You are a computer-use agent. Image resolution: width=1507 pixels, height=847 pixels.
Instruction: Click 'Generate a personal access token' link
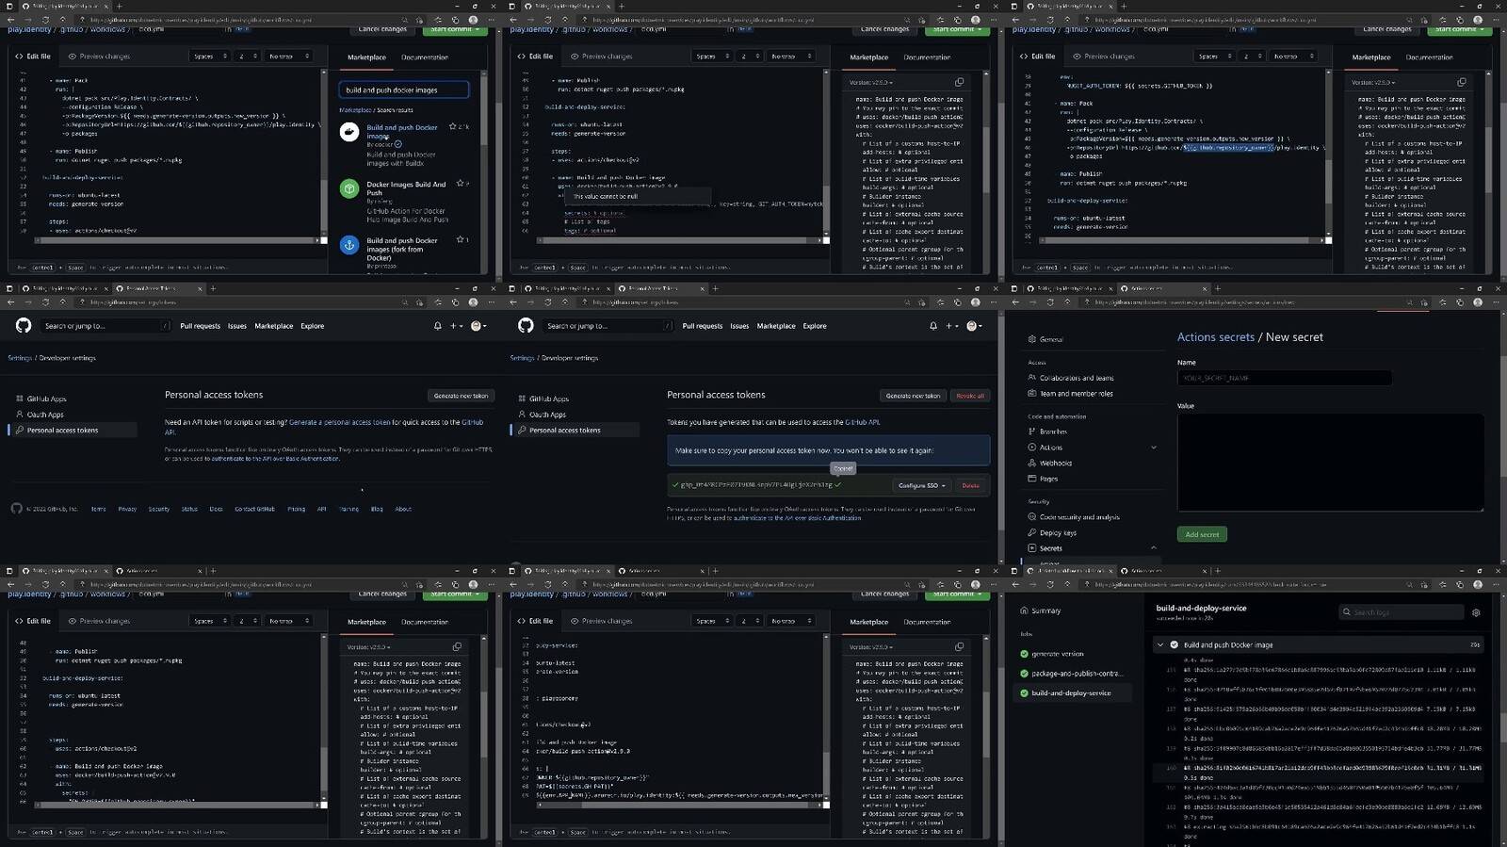[339, 422]
